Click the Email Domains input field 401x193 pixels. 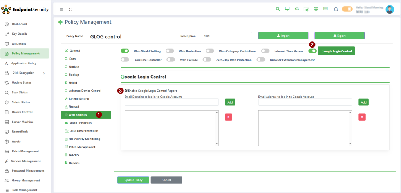click(172, 102)
